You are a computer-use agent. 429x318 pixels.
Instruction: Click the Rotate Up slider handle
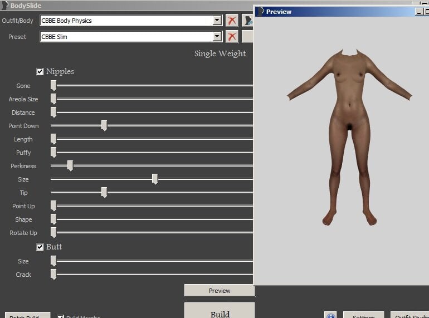(x=53, y=233)
